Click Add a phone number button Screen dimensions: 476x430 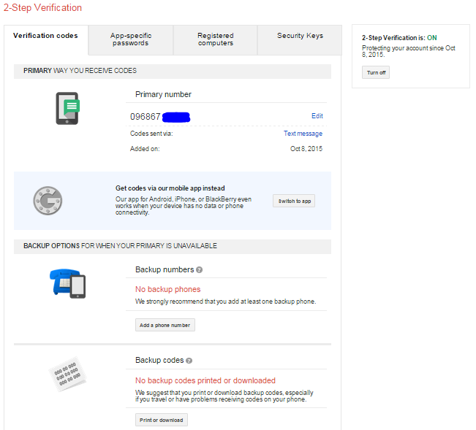tap(165, 325)
